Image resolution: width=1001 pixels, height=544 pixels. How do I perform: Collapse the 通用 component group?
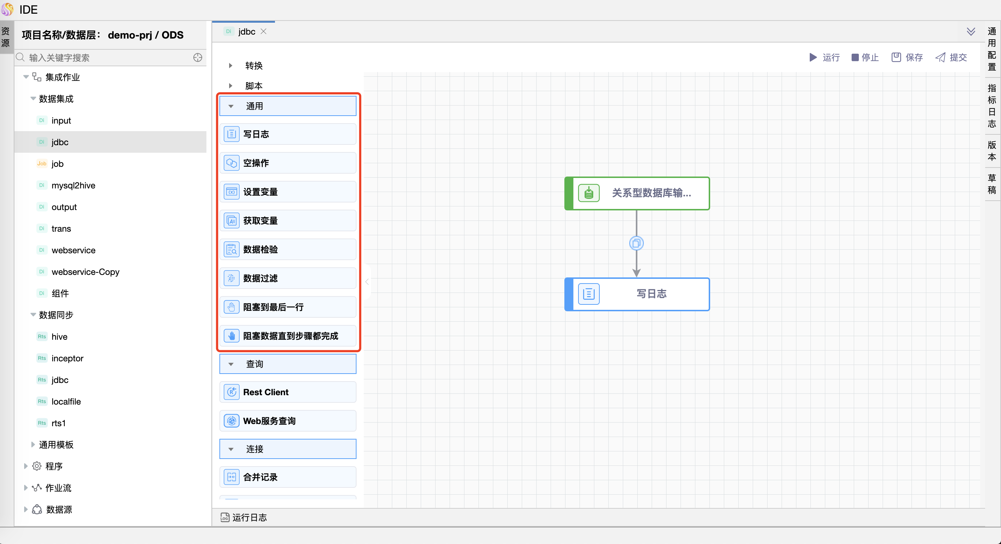click(231, 106)
